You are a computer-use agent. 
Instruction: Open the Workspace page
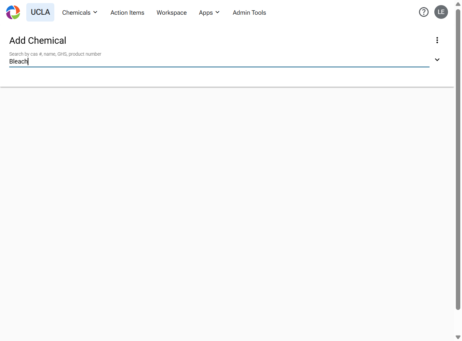pos(172,13)
